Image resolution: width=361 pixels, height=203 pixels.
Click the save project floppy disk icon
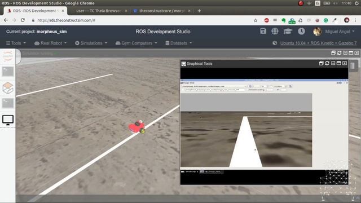(x=263, y=31)
